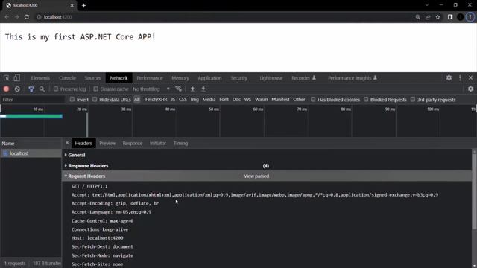Open the Application tab
This screenshot has width=477, height=268.
tap(209, 78)
